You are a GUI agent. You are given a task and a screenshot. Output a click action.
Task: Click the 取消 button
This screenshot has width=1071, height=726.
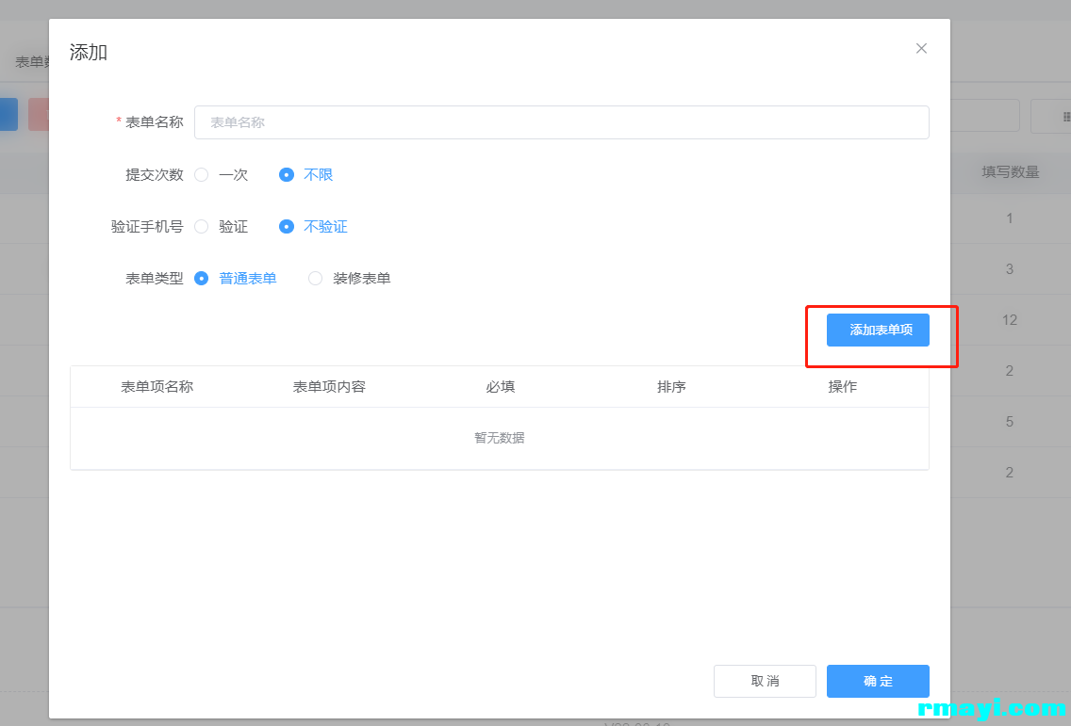tap(765, 681)
